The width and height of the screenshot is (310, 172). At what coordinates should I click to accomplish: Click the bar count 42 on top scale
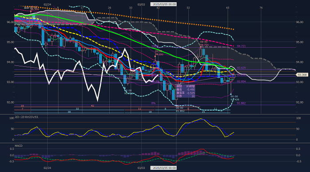pyautogui.click(x=158, y=8)
